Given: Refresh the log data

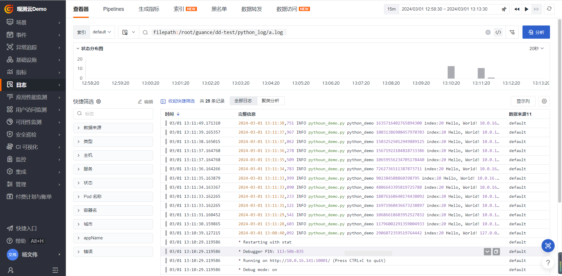Looking at the screenshot, I should tap(549, 9).
